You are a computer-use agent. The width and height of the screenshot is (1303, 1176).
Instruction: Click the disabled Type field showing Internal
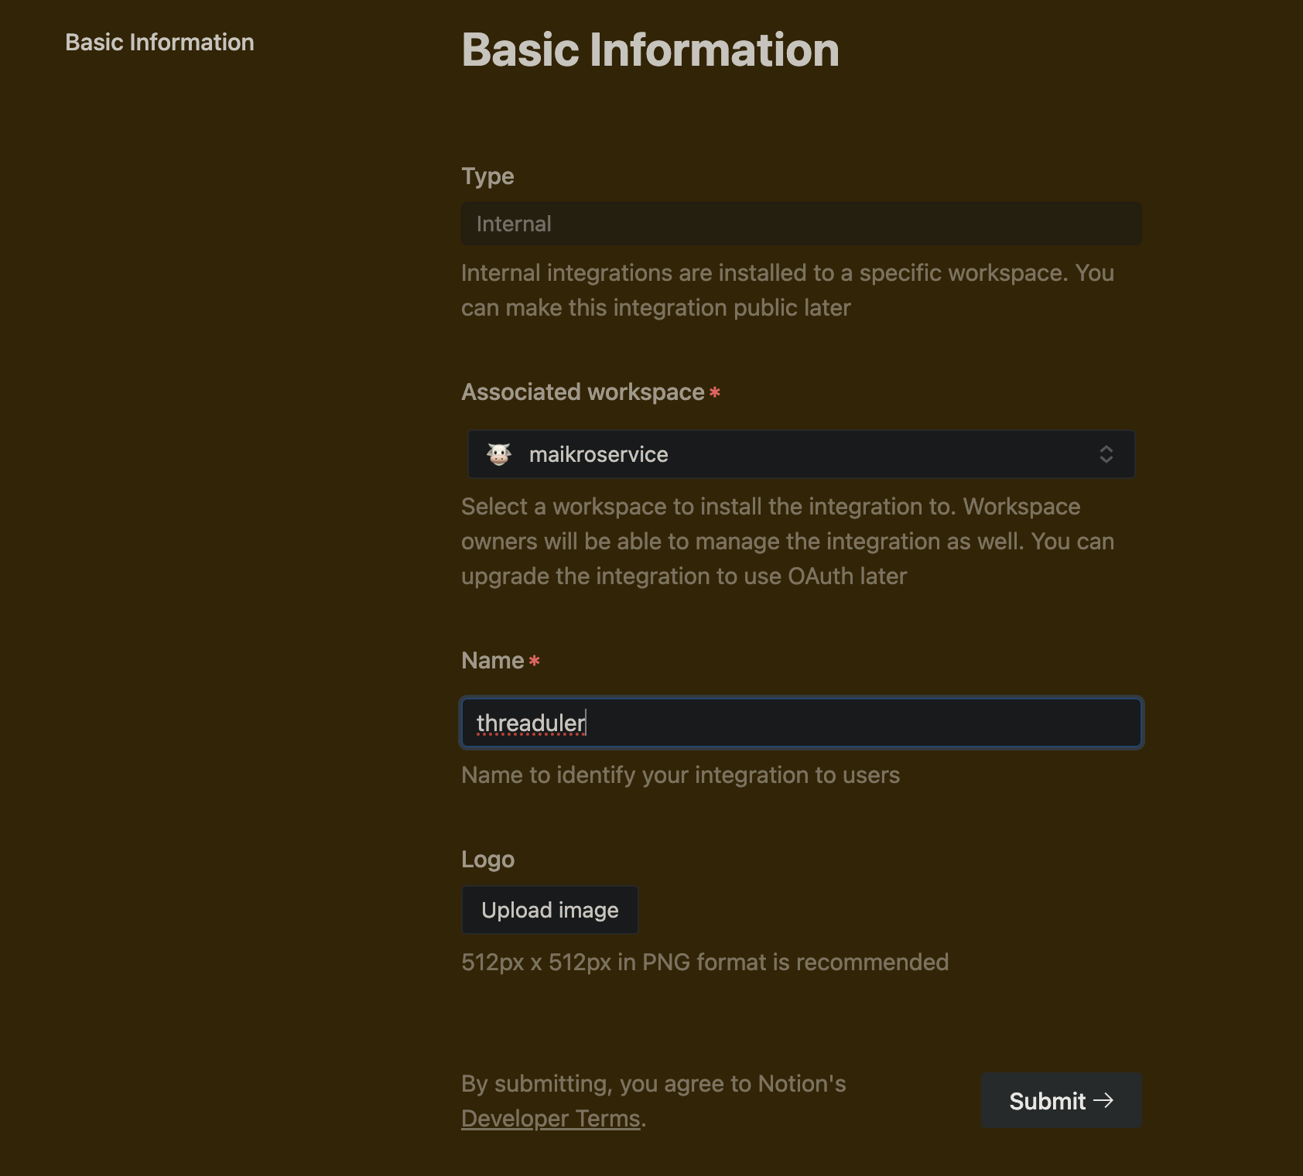(x=802, y=224)
